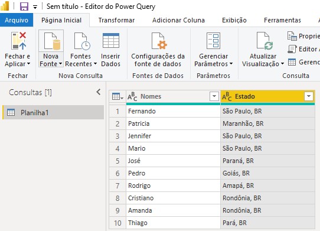
Task: Click the cell 'Patricia'
Action: click(x=173, y=124)
